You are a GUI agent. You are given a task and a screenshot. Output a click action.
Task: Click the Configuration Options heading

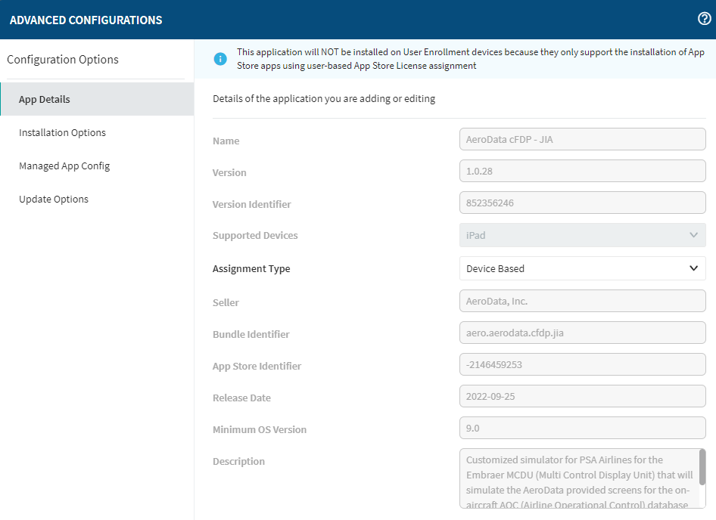pos(63,60)
